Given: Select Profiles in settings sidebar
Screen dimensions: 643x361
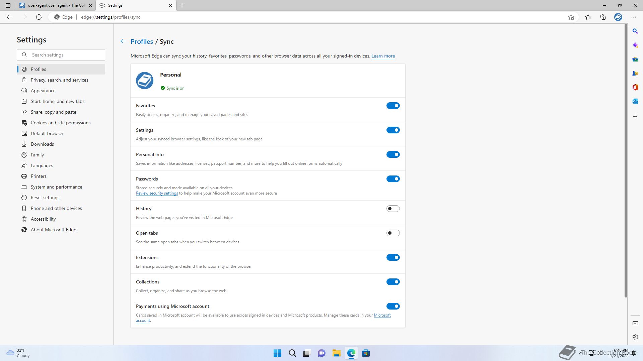Looking at the screenshot, I should [61, 69].
